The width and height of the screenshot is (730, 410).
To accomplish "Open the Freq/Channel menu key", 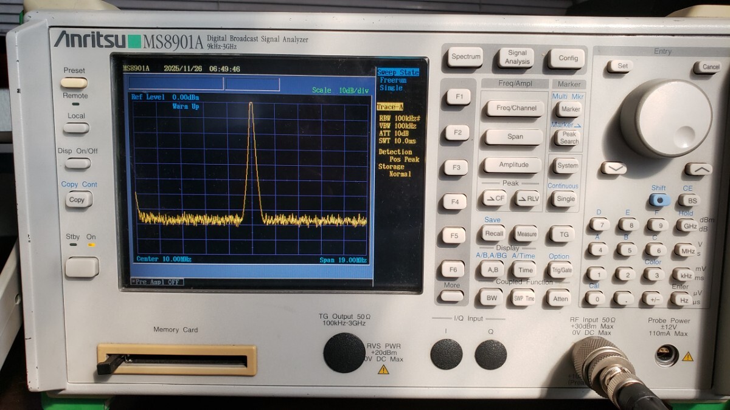I will pyautogui.click(x=516, y=108).
